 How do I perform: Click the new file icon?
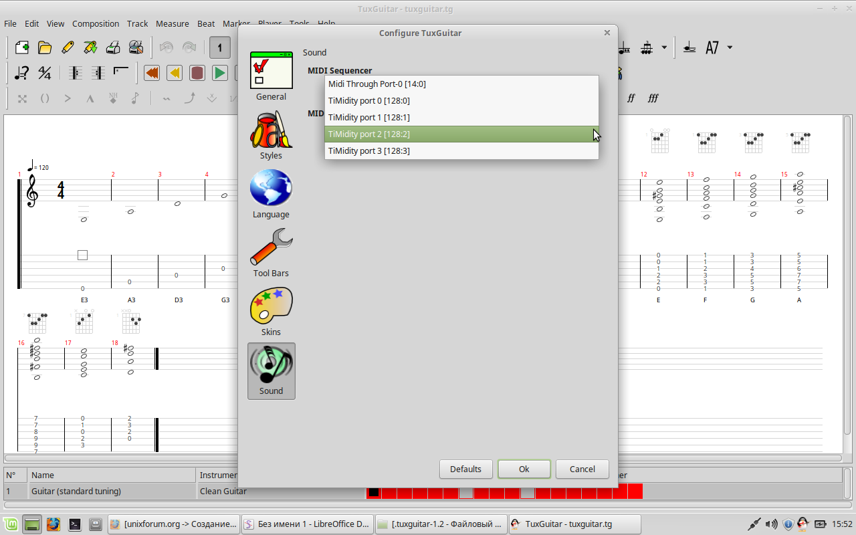point(21,47)
